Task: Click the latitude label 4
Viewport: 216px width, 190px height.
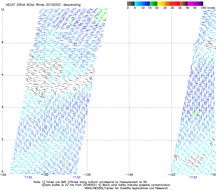Action: click(x=2, y=107)
